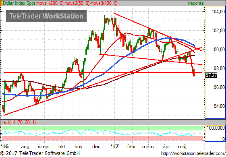
Task: Click the green RSI overbought zone band
Action: point(102,128)
